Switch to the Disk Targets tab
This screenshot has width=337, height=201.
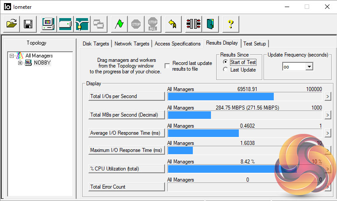pyautogui.click(x=96, y=44)
